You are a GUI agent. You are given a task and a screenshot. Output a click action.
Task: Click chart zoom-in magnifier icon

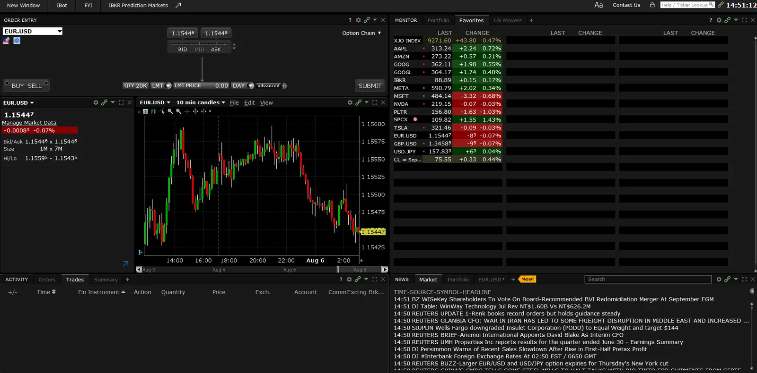point(170,111)
